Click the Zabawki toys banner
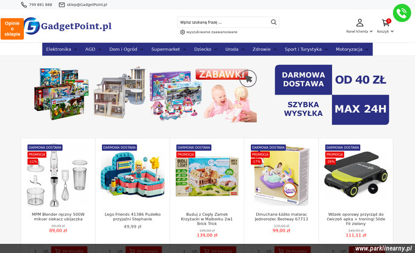Viewport: 415px width, 253px height. [x=146, y=94]
